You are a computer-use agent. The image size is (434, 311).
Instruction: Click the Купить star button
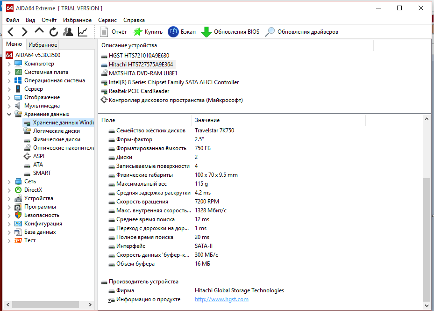pos(148,32)
